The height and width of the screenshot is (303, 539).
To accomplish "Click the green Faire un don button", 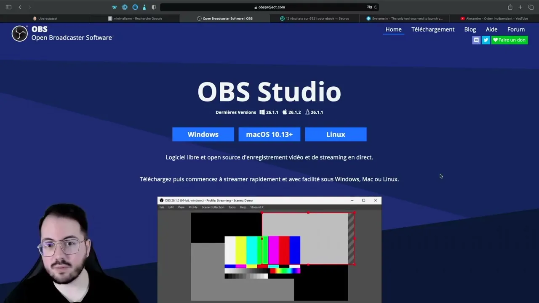I will coord(510,40).
